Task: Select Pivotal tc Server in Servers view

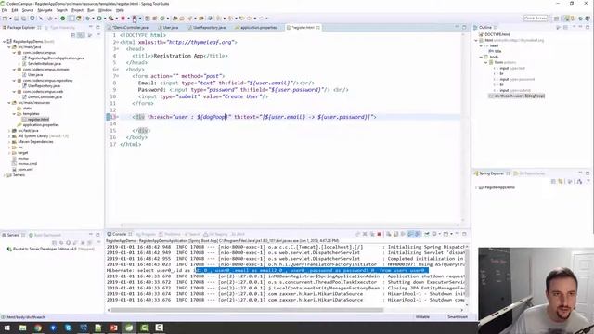Action: pyautogui.click(x=50, y=250)
